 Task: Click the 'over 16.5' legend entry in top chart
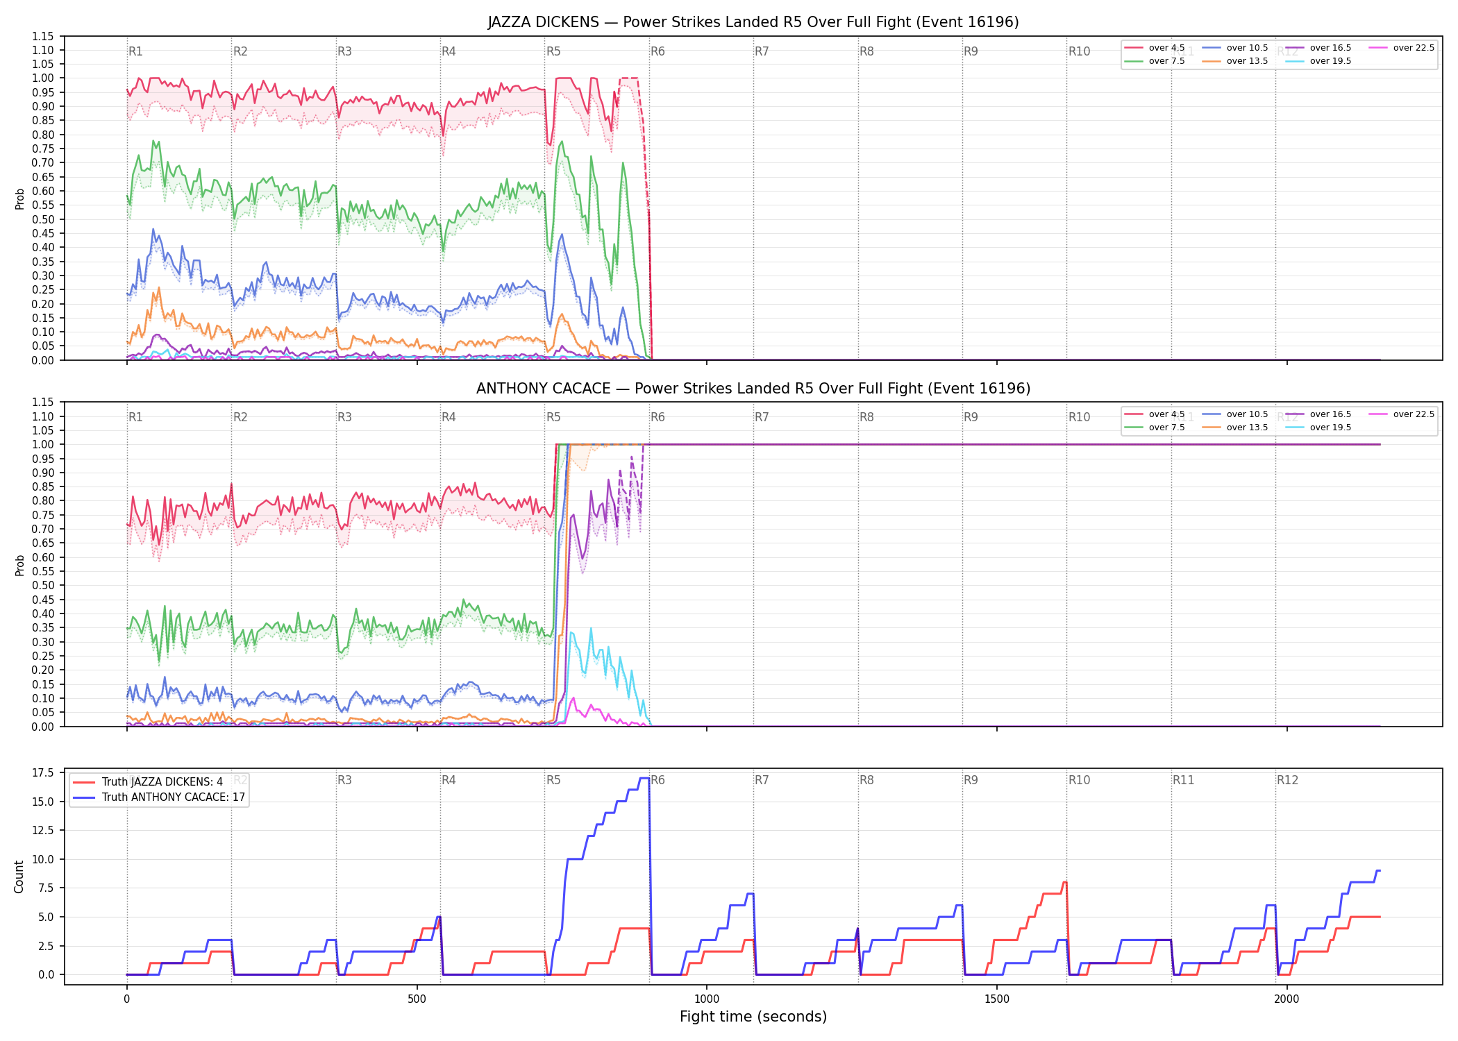coord(1318,48)
